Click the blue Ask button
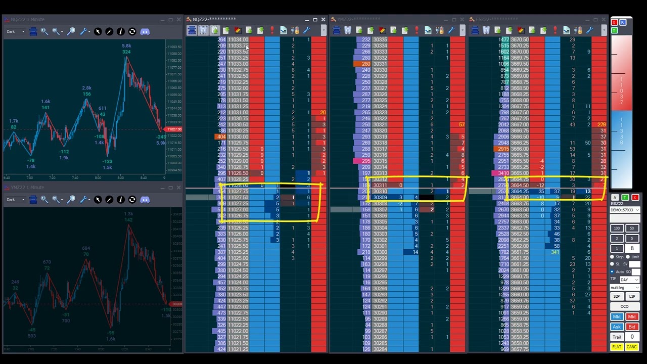This screenshot has width=647, height=364. click(617, 326)
